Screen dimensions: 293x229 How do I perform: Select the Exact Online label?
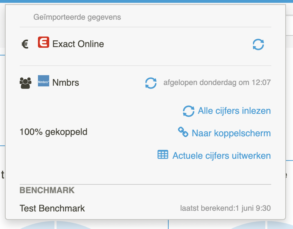78,44
